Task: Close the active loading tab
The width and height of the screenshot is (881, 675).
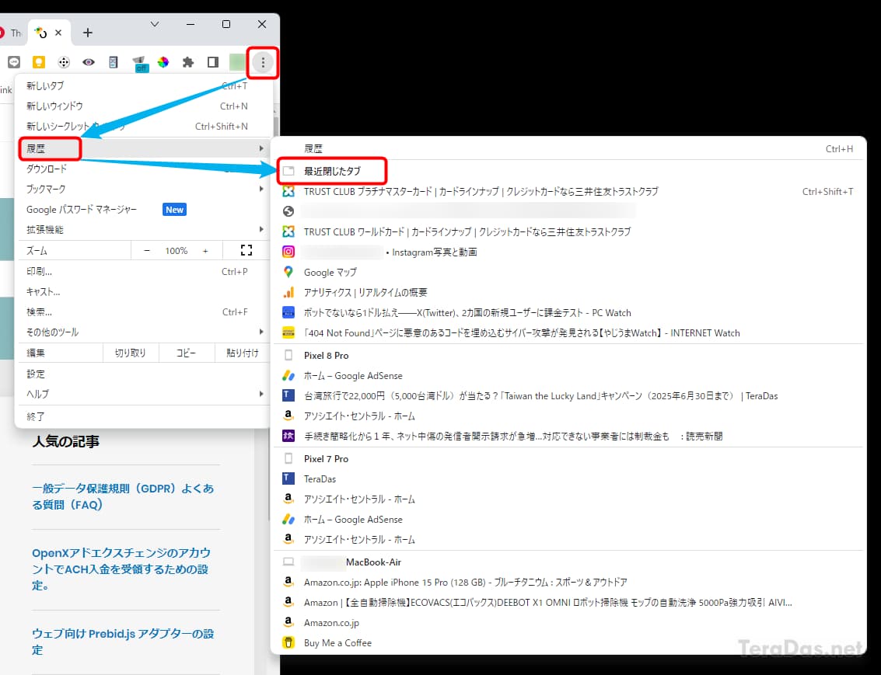Action: coord(58,33)
